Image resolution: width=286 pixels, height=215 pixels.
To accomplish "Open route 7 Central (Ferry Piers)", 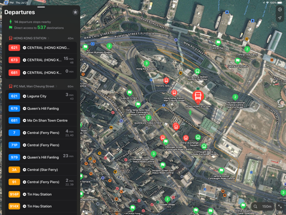I will (41, 133).
